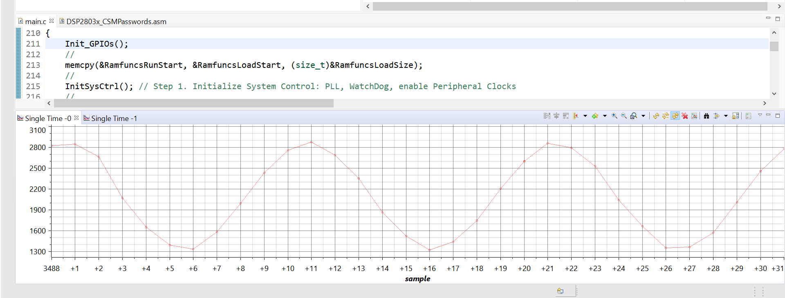Click the editor horizontal scrollbar right arrow
The width and height of the screenshot is (785, 298).
(765, 103)
